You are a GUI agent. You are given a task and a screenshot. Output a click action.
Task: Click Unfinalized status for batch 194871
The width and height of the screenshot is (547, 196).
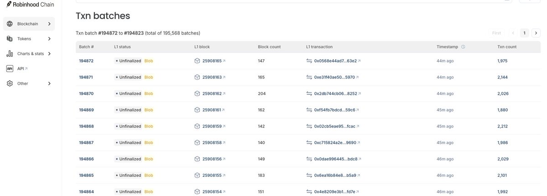pos(128,77)
